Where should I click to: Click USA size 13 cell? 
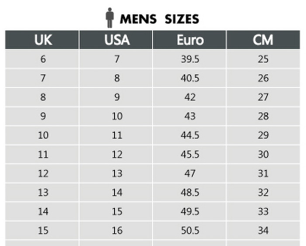[x=116, y=173]
